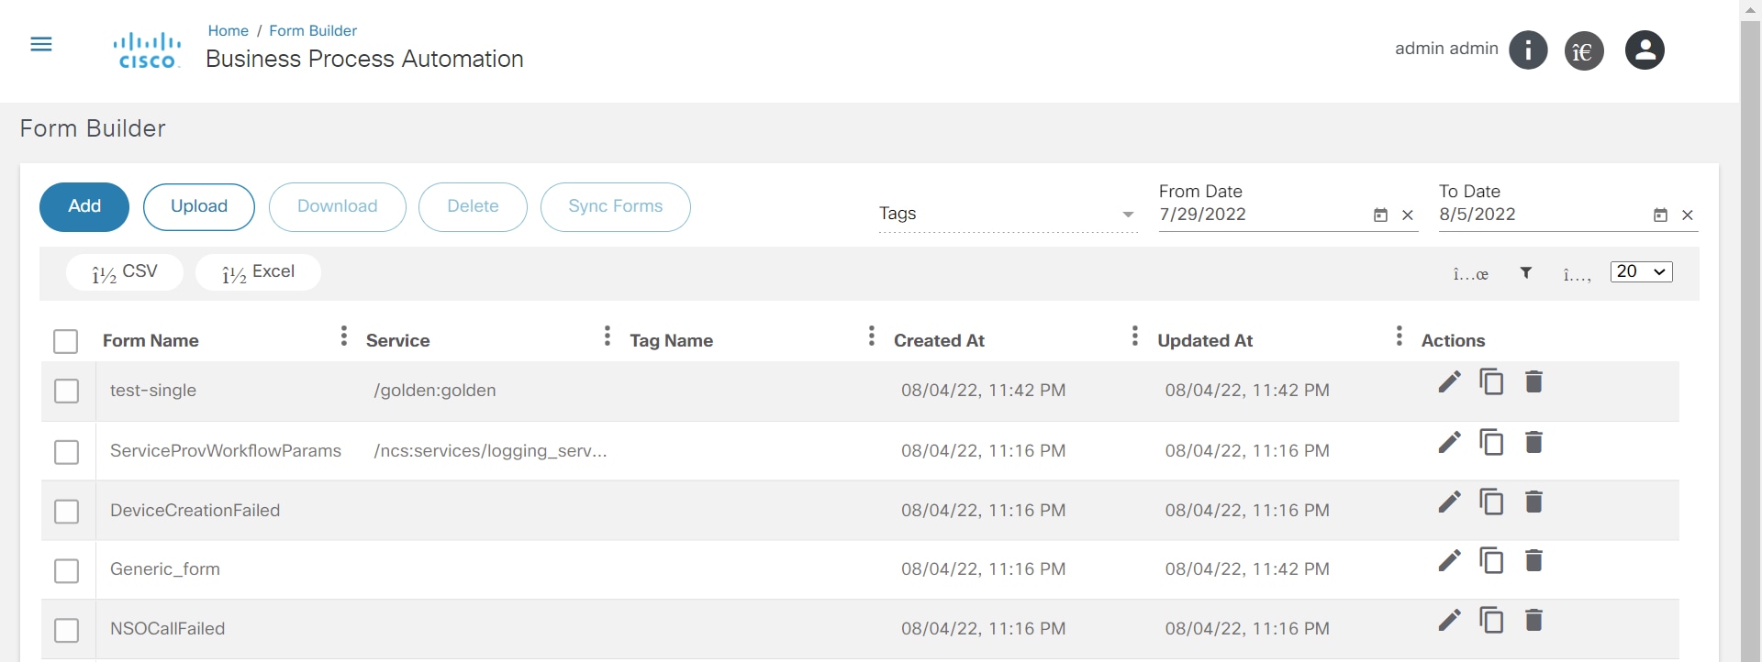
Task: Open Form Name column options menu
Action: 344,337
